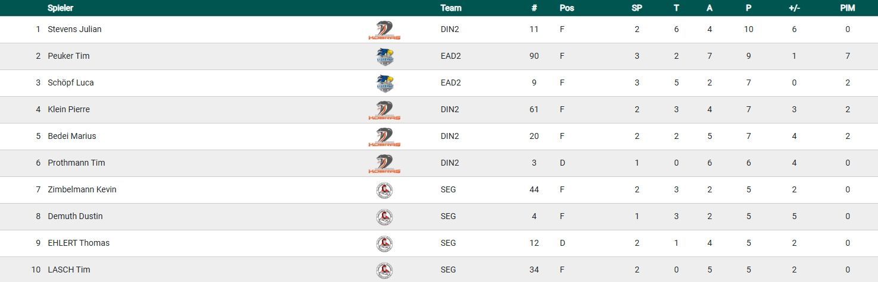
Task: Select player EHLERT Thomas
Action: tap(79, 243)
